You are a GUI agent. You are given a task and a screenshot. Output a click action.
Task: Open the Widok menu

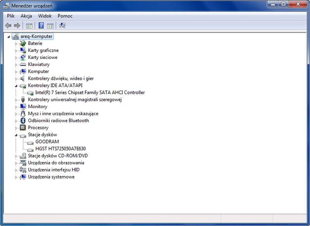(x=45, y=16)
